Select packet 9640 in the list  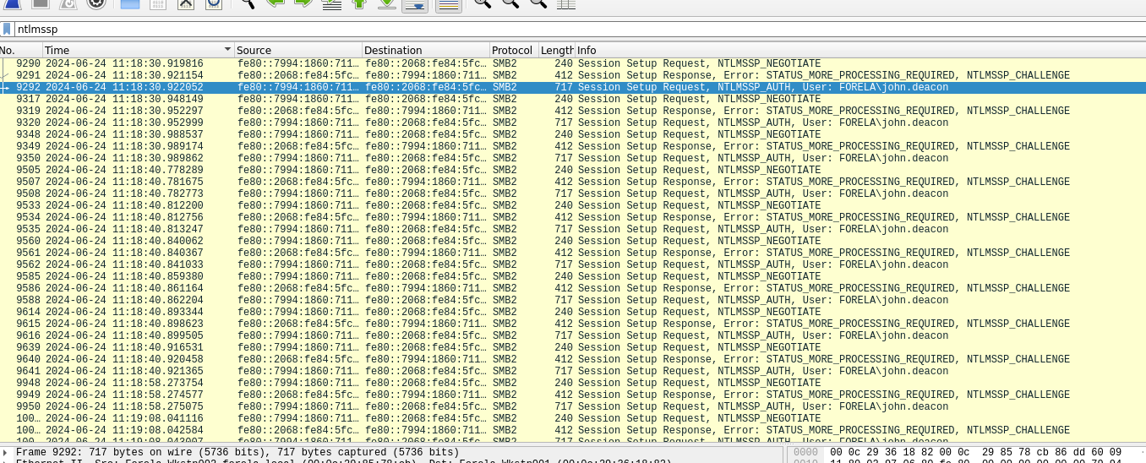tap(573, 359)
